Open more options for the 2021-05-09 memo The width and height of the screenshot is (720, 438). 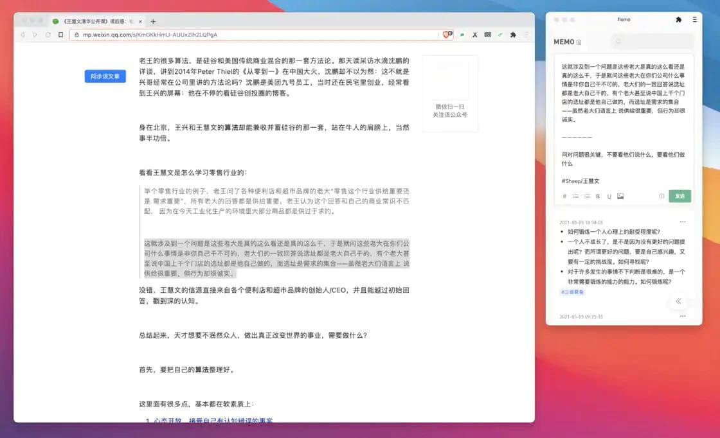click(683, 222)
